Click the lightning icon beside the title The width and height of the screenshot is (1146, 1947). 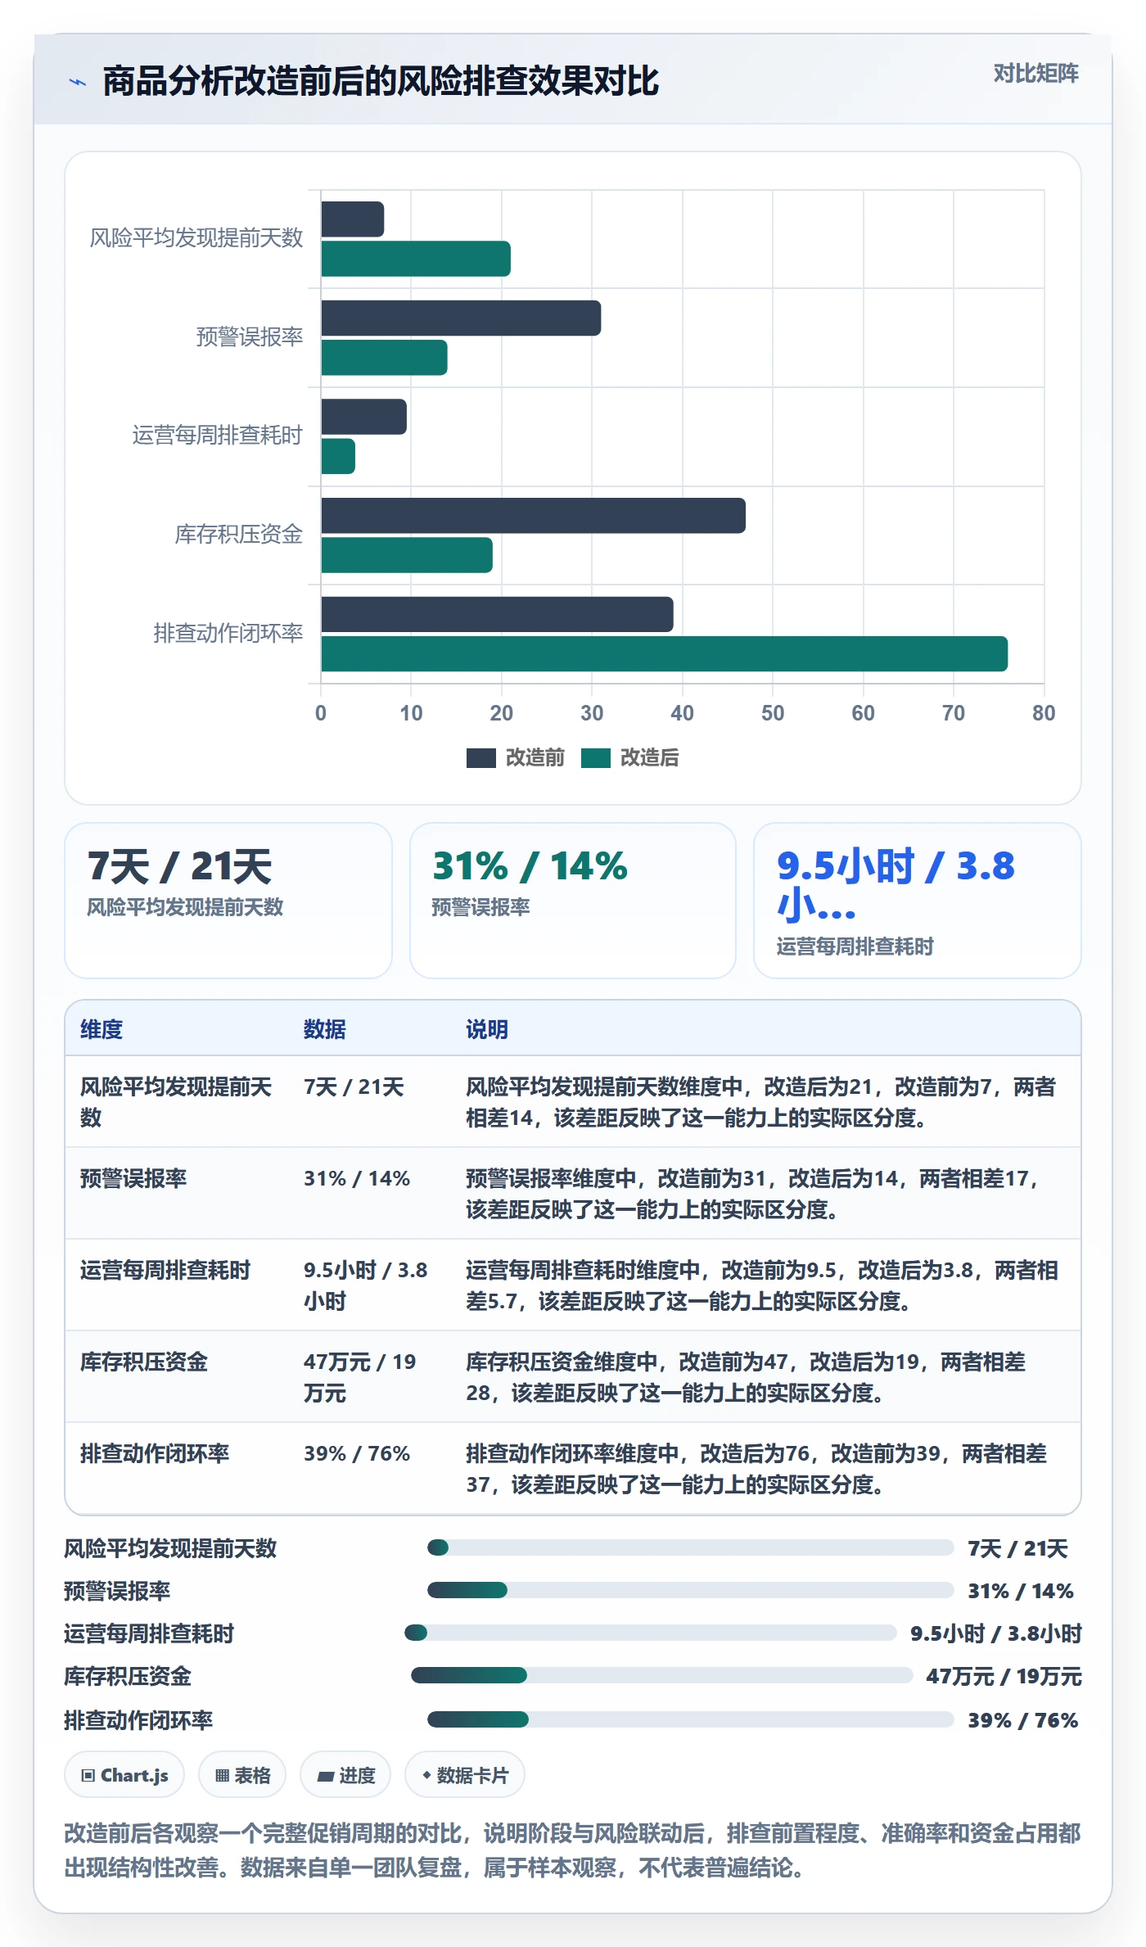(x=78, y=82)
